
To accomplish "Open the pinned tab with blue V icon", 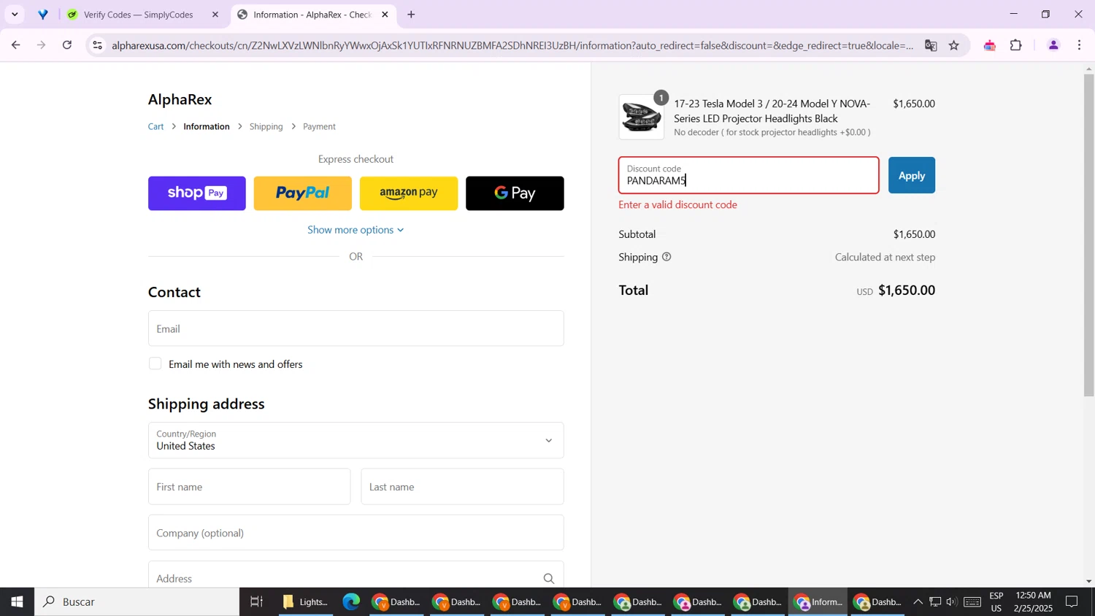I will 43,15.
